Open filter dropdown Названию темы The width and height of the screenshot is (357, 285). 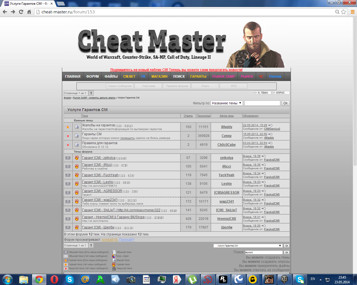click(226, 103)
